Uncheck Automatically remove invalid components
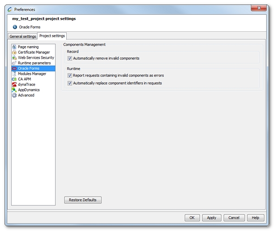 coord(70,58)
